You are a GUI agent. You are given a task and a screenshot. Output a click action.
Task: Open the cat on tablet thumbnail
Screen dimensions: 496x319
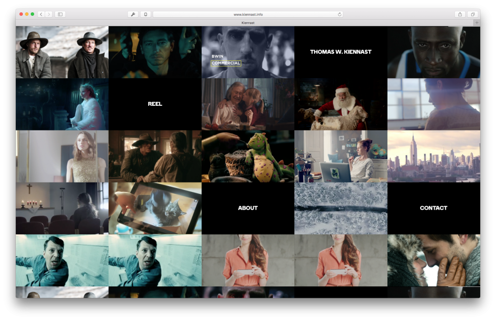(x=155, y=208)
